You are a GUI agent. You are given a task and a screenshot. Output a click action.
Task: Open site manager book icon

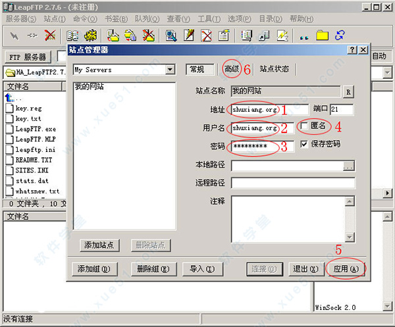pyautogui.click(x=72, y=36)
